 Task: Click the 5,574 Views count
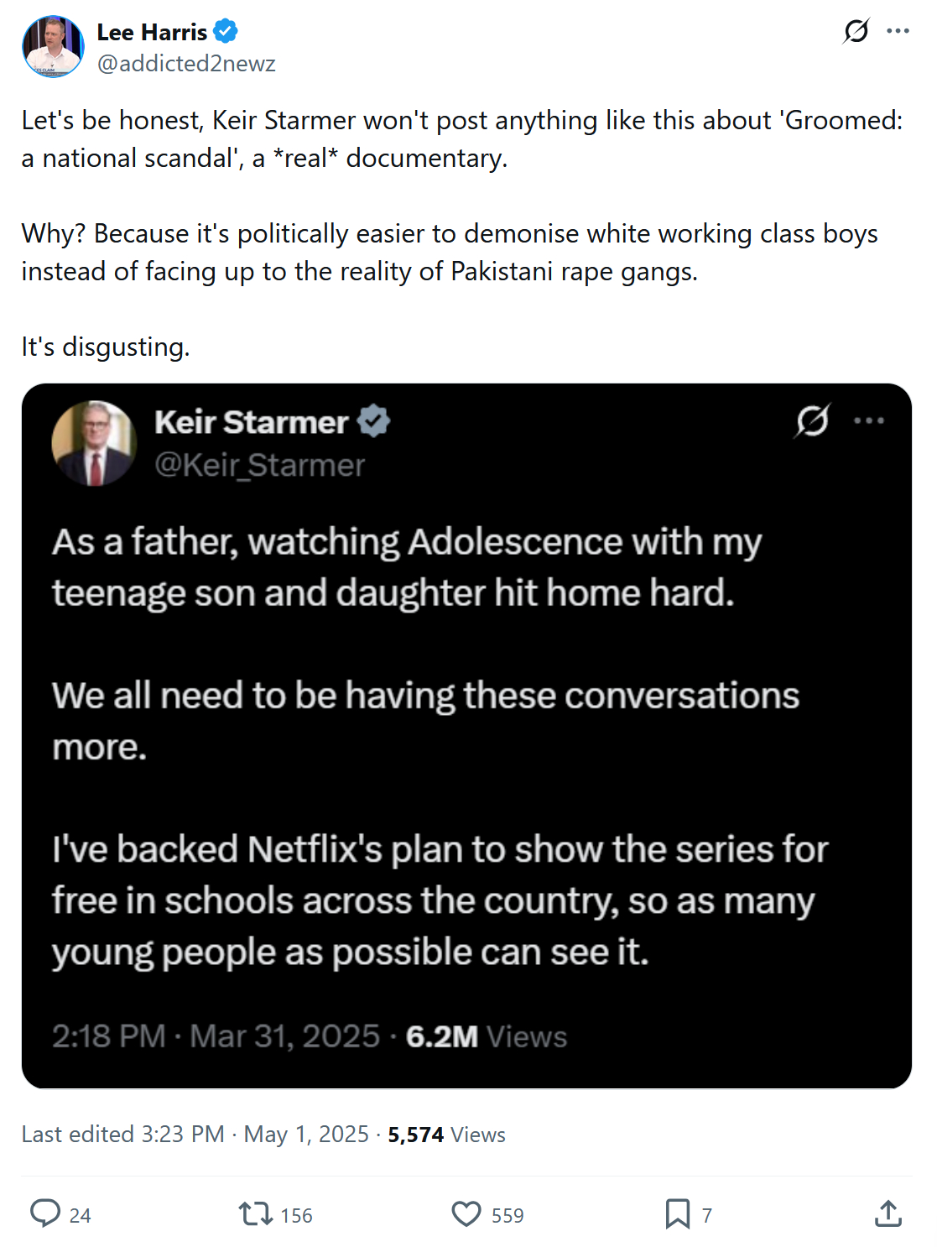tap(446, 1135)
